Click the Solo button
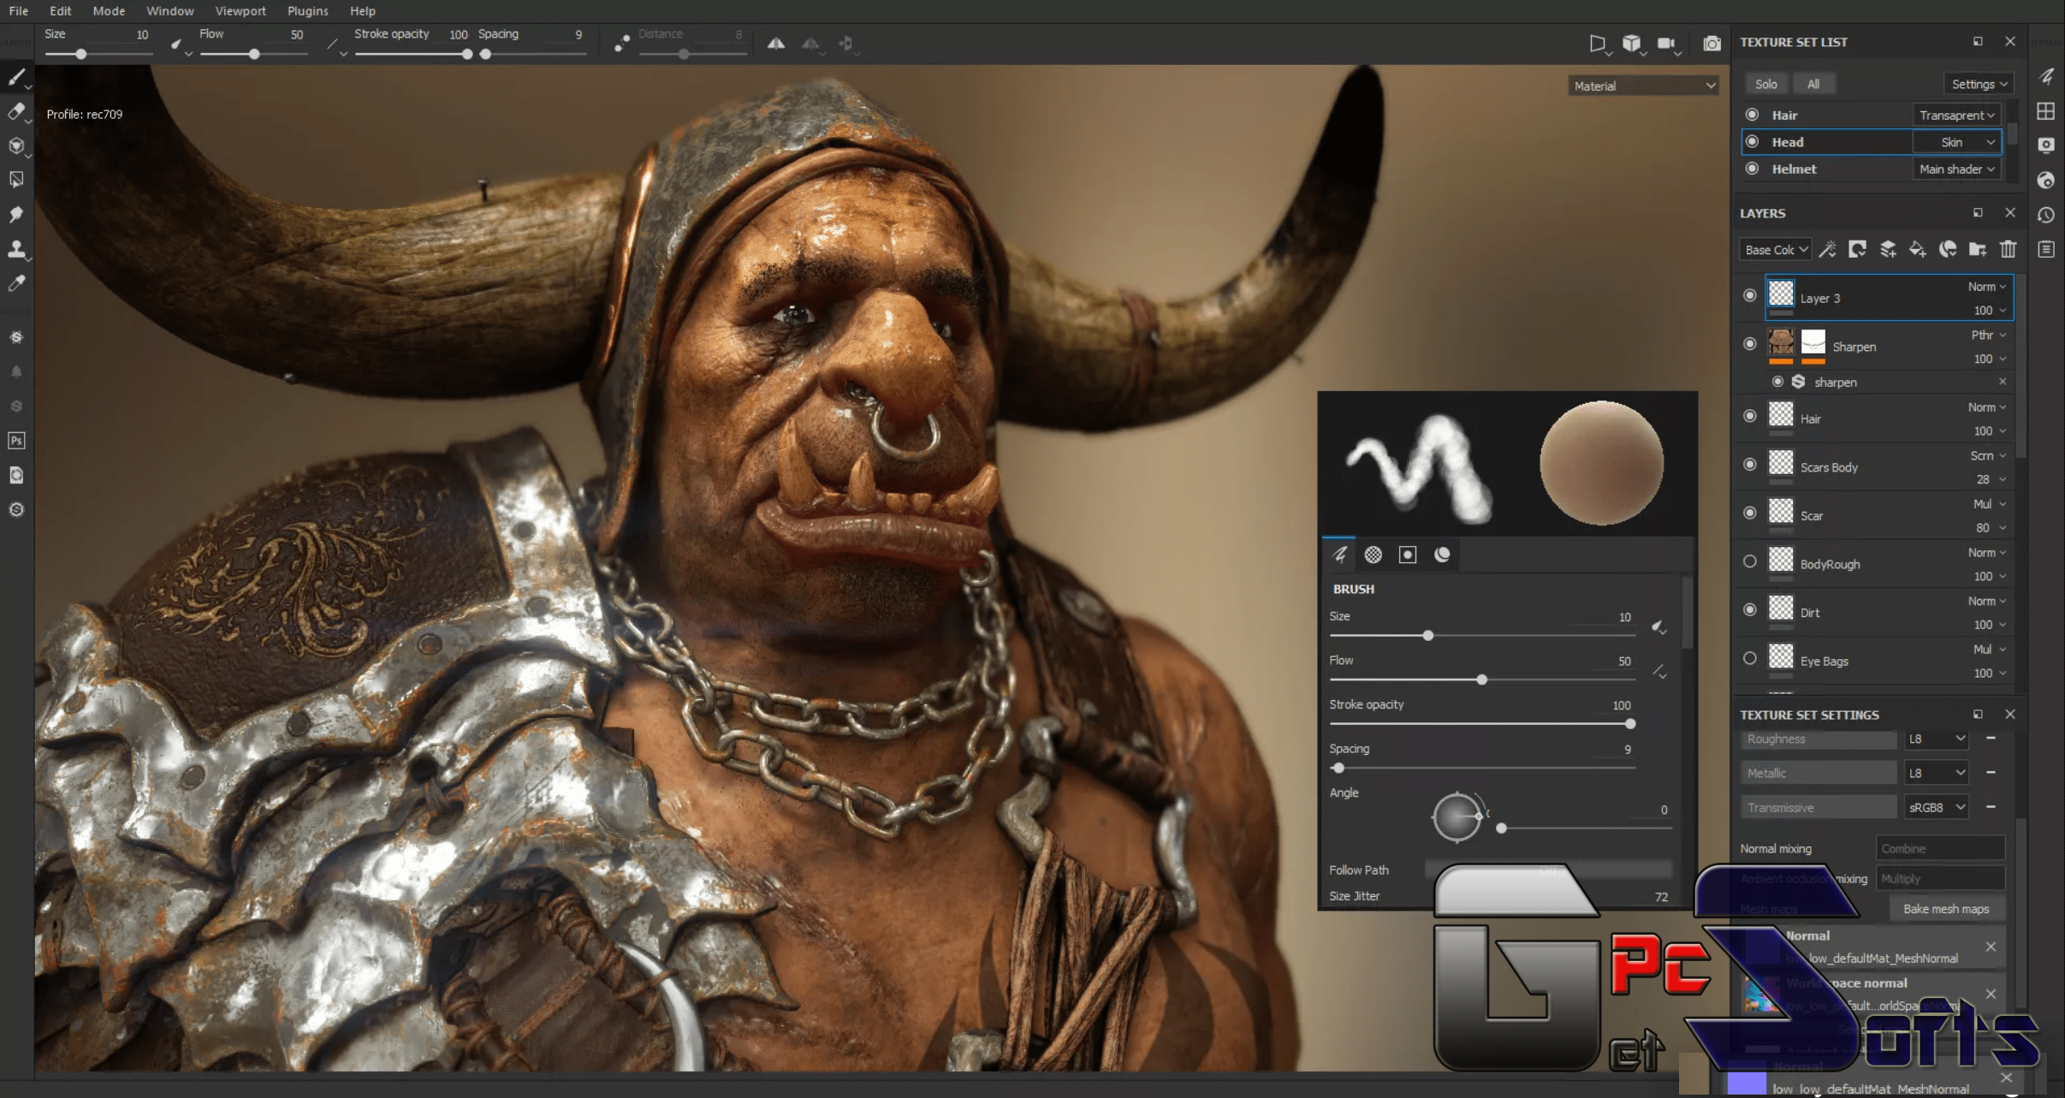Screen dimensions: 2065x1098 coord(1766,84)
